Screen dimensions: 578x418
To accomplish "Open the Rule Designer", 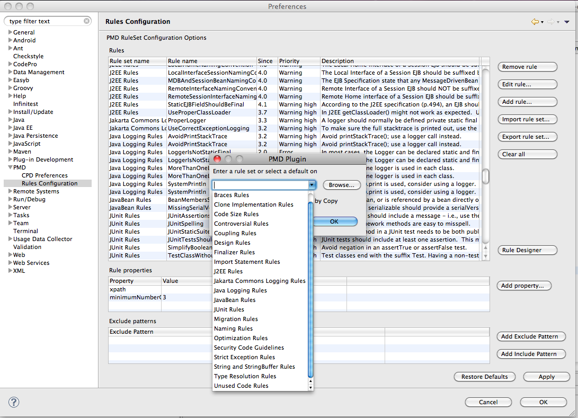I will pyautogui.click(x=527, y=250).
